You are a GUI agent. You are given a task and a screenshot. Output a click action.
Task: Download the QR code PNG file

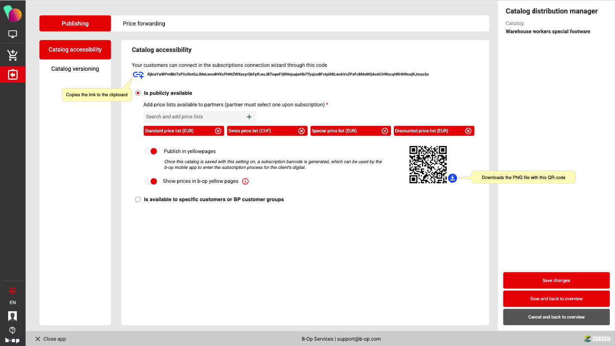coord(452,178)
